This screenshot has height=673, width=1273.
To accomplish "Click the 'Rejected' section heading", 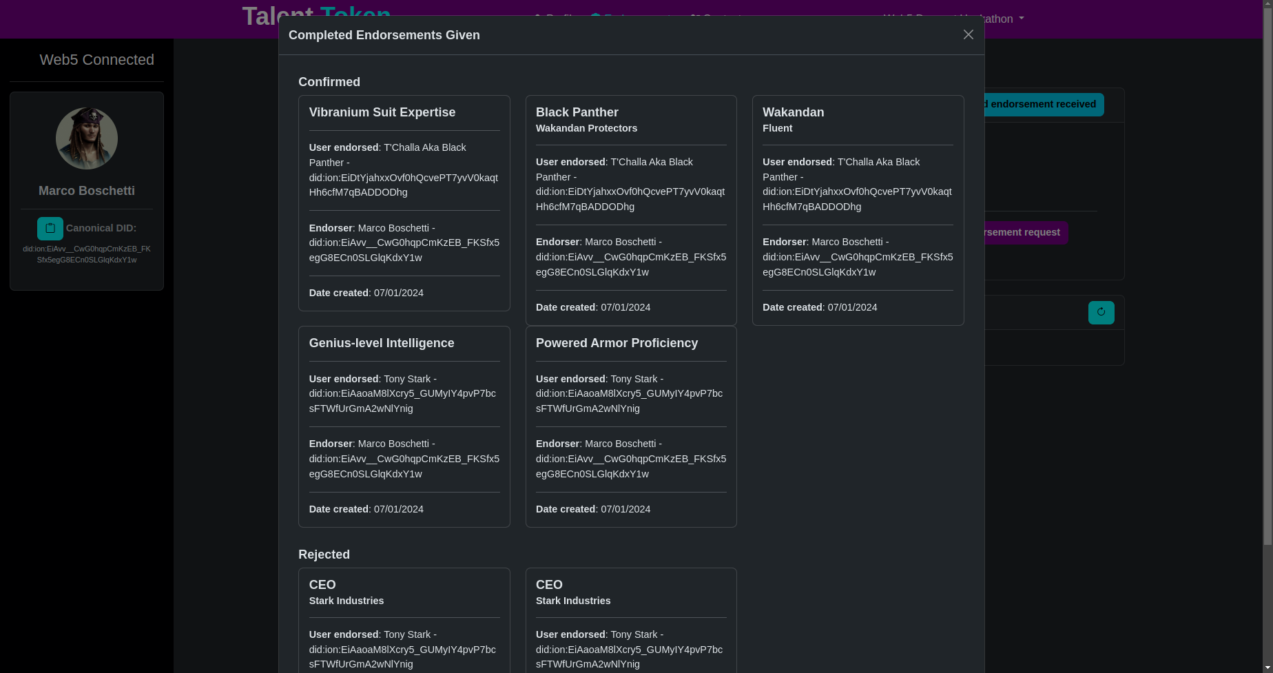I will click(324, 555).
